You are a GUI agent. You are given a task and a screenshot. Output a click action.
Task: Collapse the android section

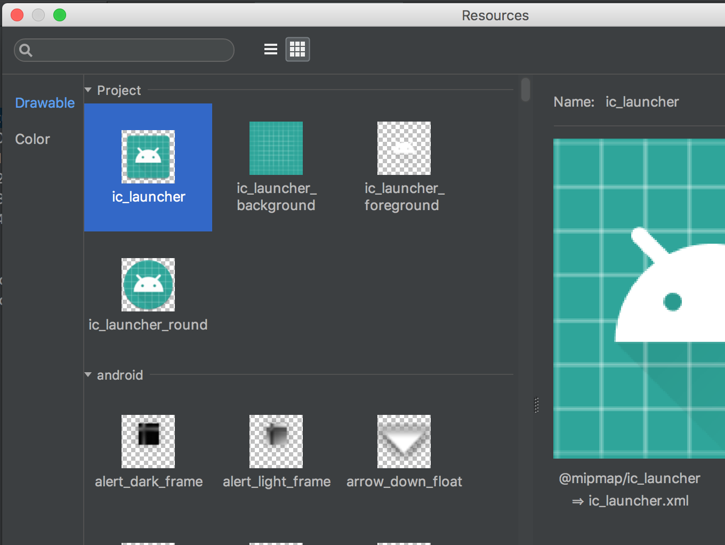(88, 375)
